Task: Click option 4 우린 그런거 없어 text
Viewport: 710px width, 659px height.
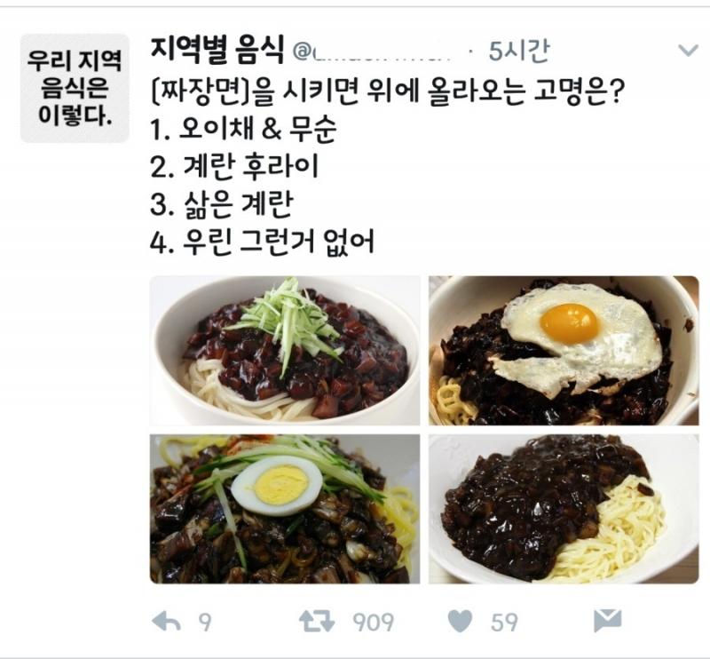Action: 262,242
